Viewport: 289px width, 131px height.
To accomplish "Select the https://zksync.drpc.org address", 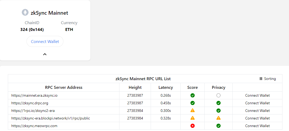I will (x=30, y=103).
